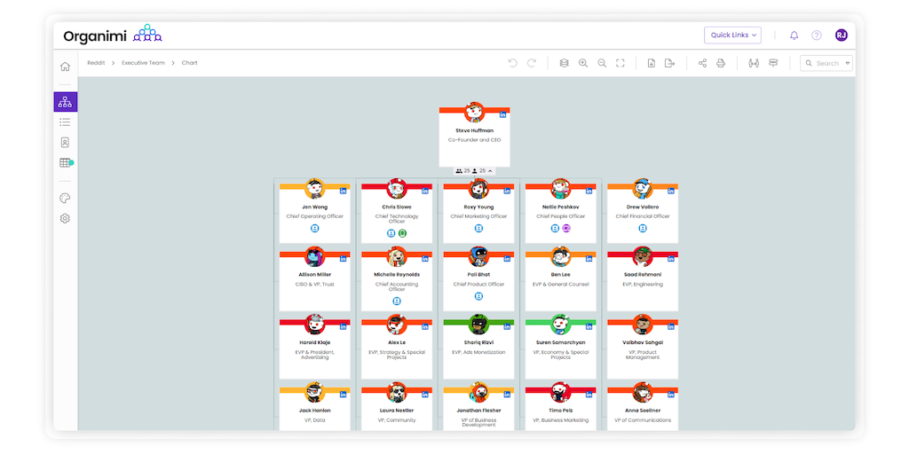Select the name Laura Nestler
The image size is (909, 454).
(397, 410)
